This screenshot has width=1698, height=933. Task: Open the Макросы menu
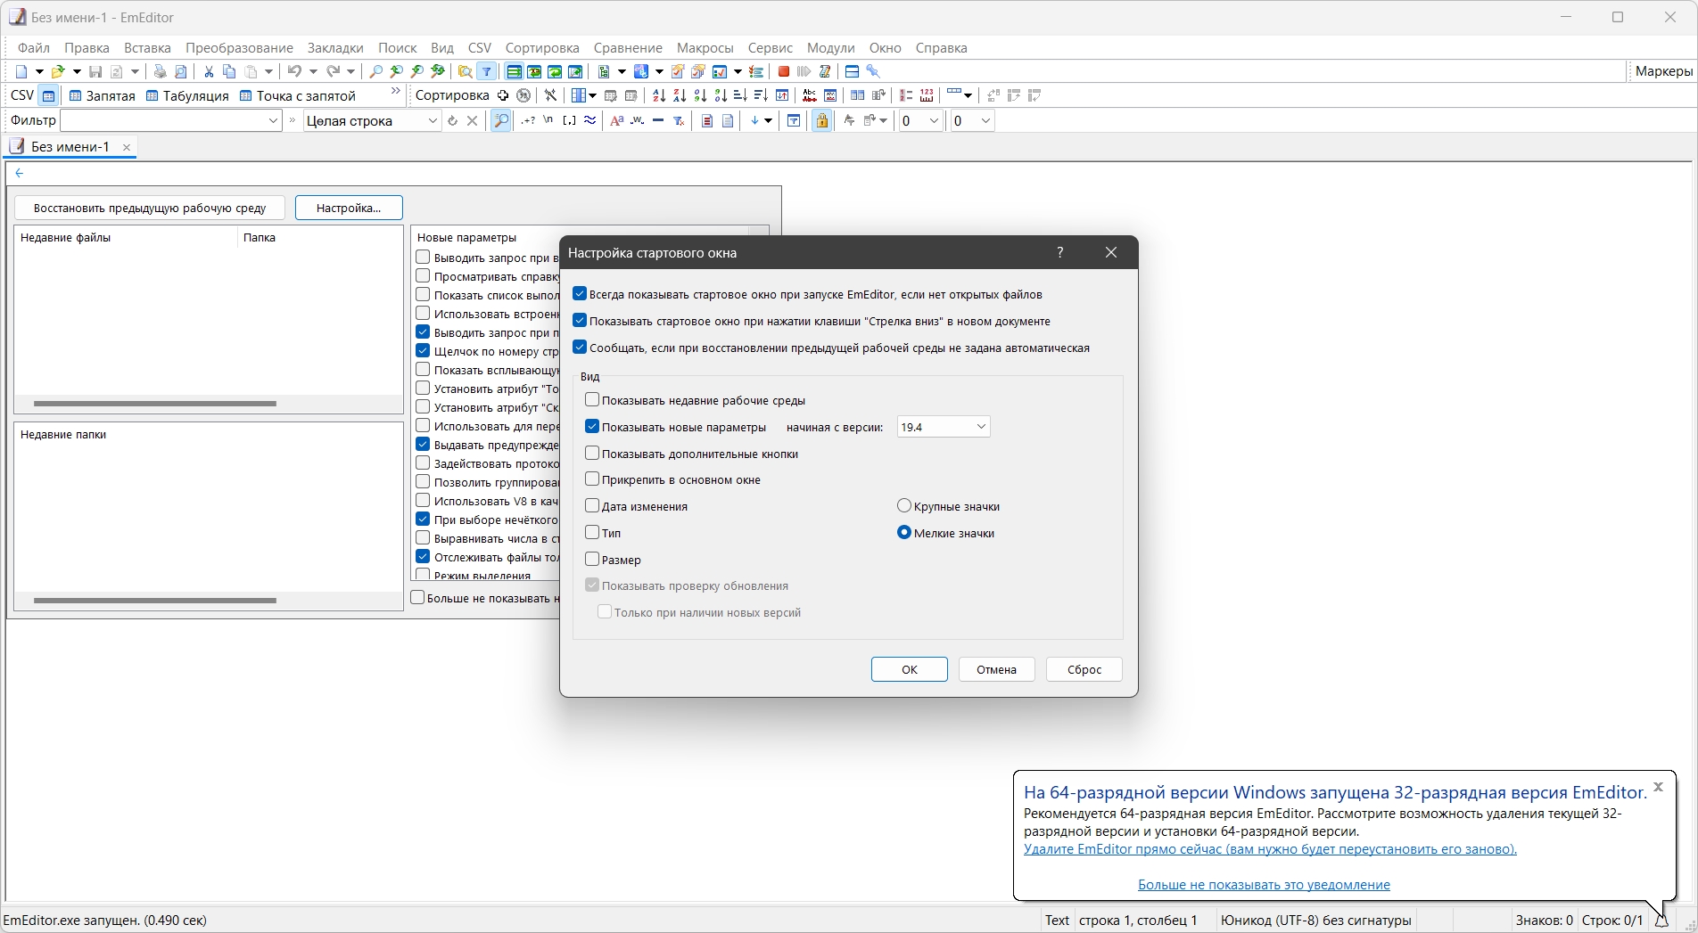[x=705, y=48]
